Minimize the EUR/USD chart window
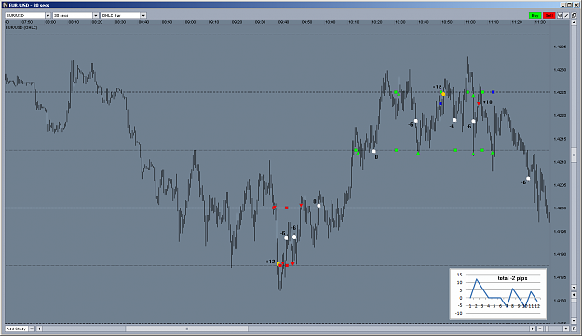The image size is (582, 336). 562,5
